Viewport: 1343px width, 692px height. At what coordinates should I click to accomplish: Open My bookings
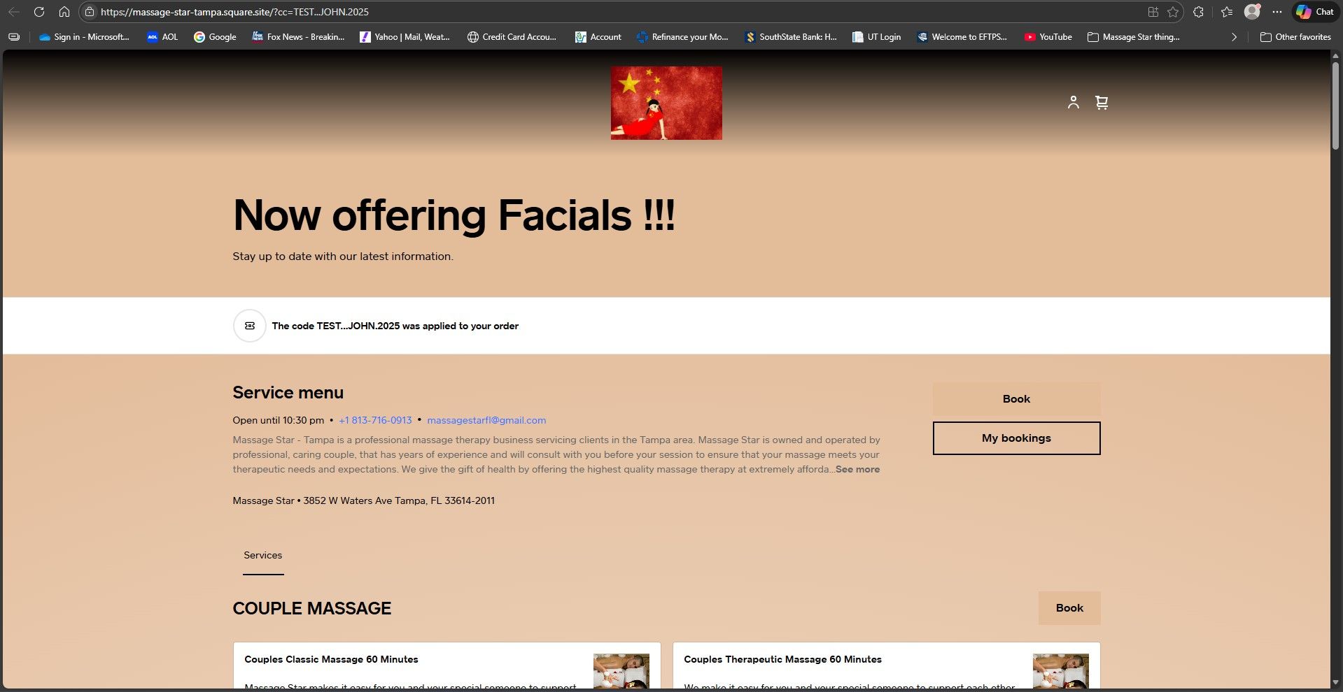[x=1016, y=438]
